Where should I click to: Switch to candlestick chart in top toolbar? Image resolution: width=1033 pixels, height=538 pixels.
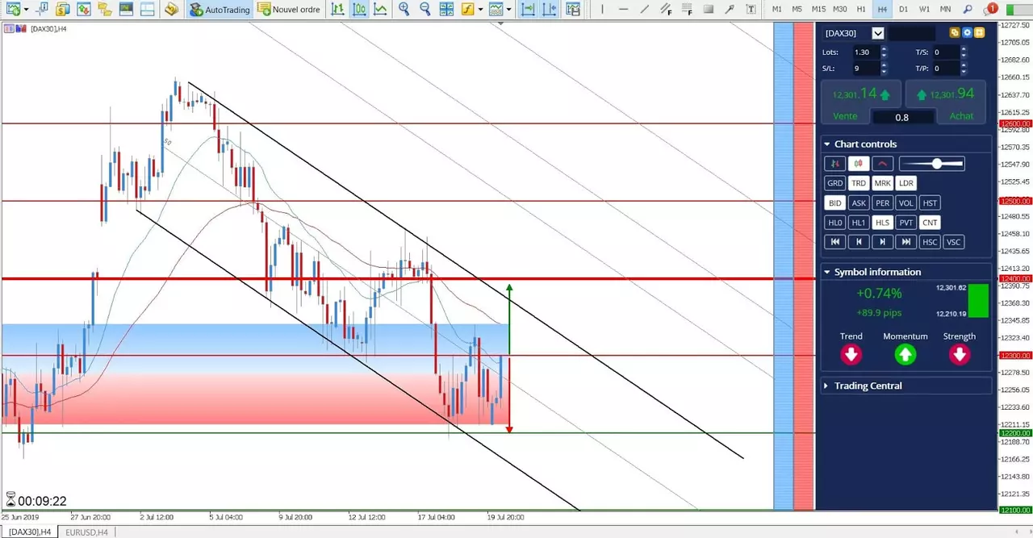[x=359, y=10]
